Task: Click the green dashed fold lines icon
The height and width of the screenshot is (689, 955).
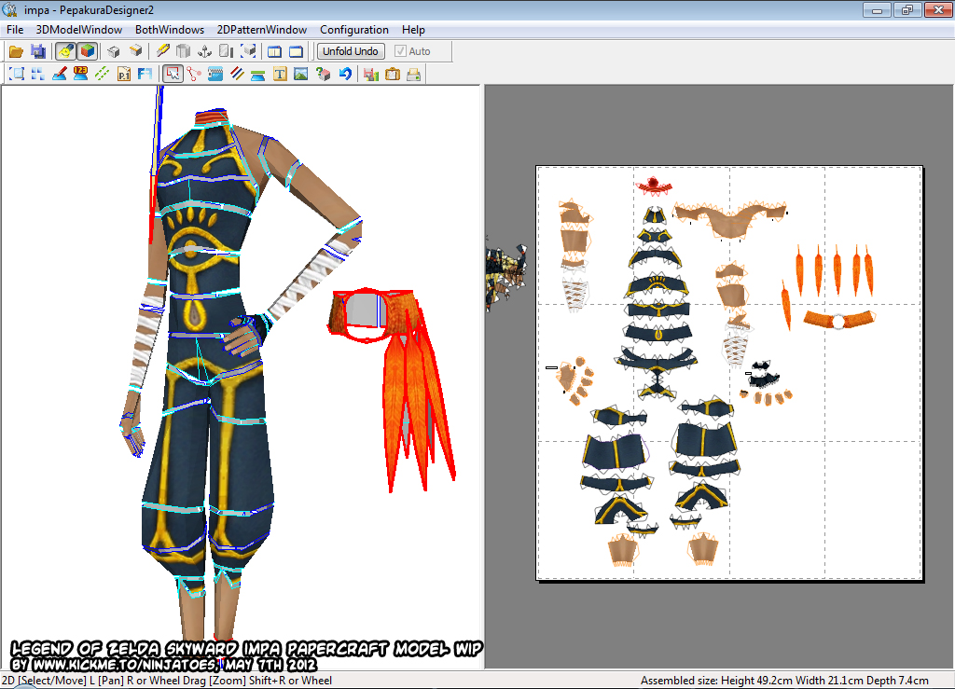Action: pos(102,75)
